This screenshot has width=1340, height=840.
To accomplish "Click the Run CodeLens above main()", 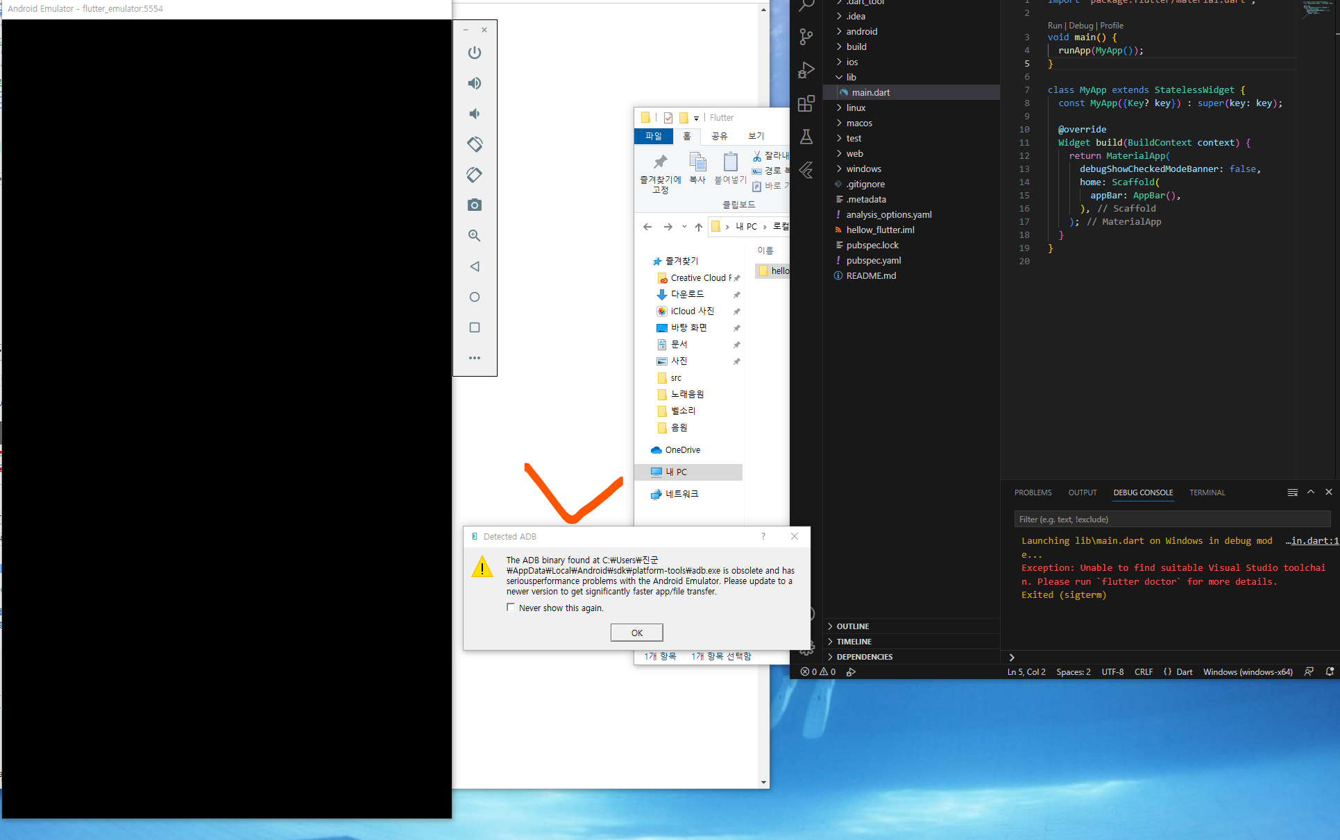I will pos(1055,26).
